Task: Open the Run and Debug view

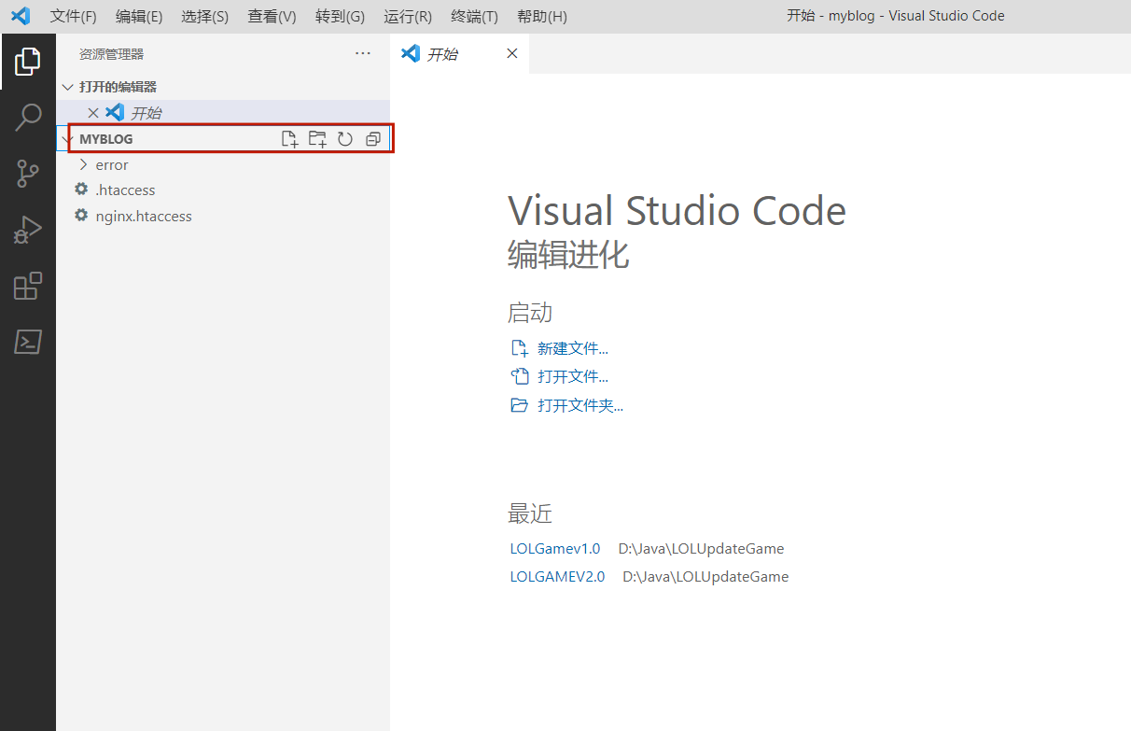Action: coord(28,230)
